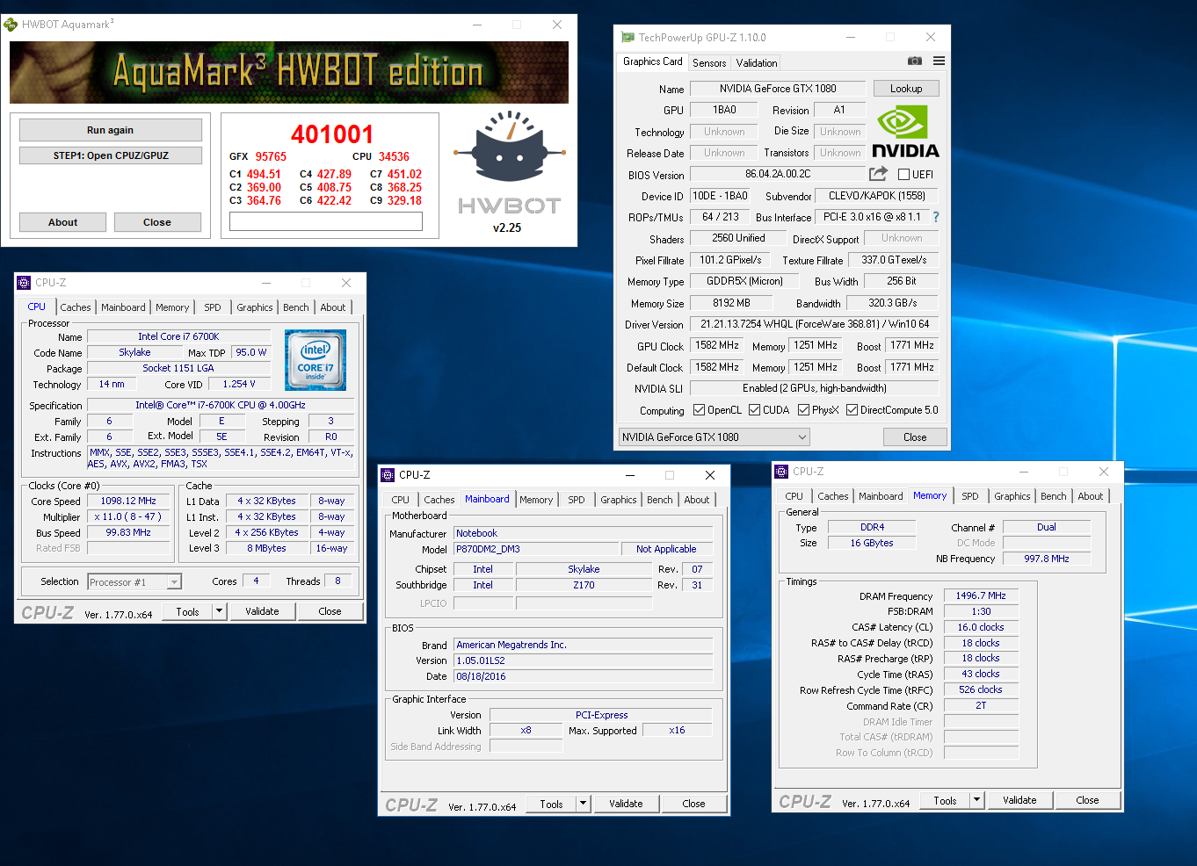This screenshot has height=866, width=1197.
Task: Open SPD tab in CPU-Z Mainboard window
Action: pyautogui.click(x=577, y=500)
